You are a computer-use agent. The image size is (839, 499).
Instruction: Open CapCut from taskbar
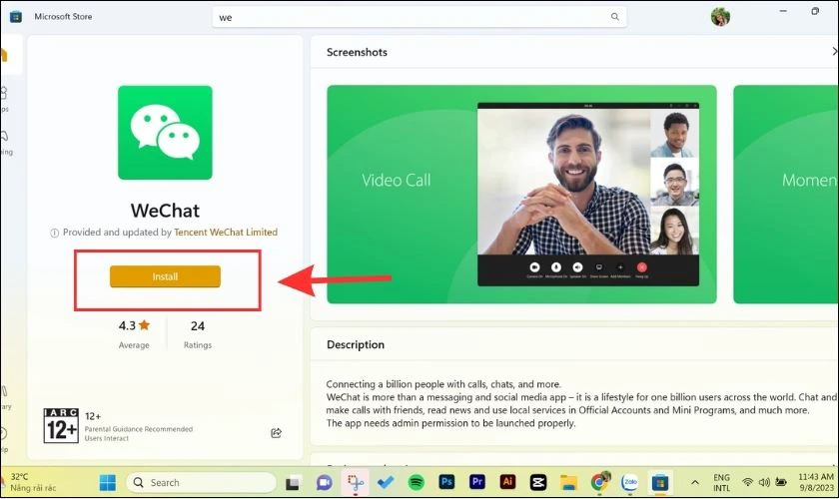tap(537, 482)
